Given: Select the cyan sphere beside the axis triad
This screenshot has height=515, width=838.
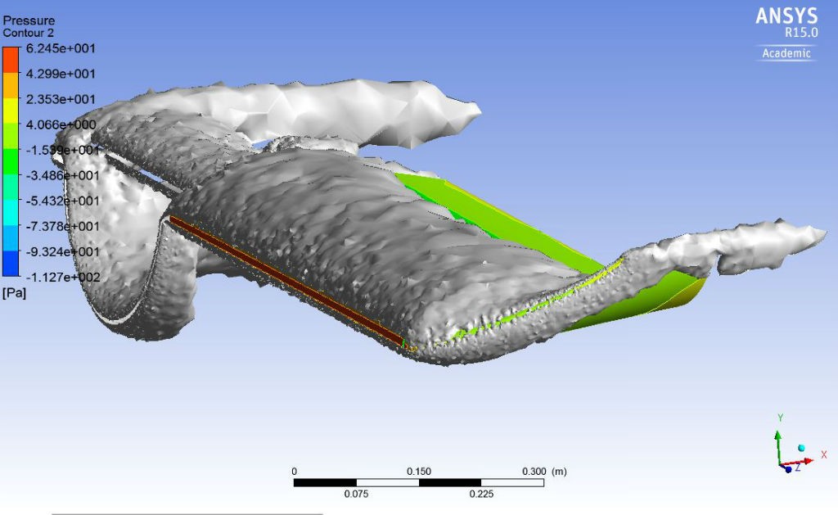Looking at the screenshot, I should (x=802, y=448).
